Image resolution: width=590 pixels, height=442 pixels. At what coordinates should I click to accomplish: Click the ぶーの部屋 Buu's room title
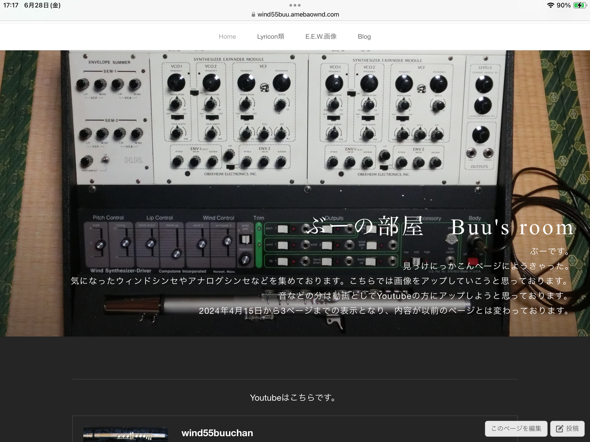(x=439, y=227)
